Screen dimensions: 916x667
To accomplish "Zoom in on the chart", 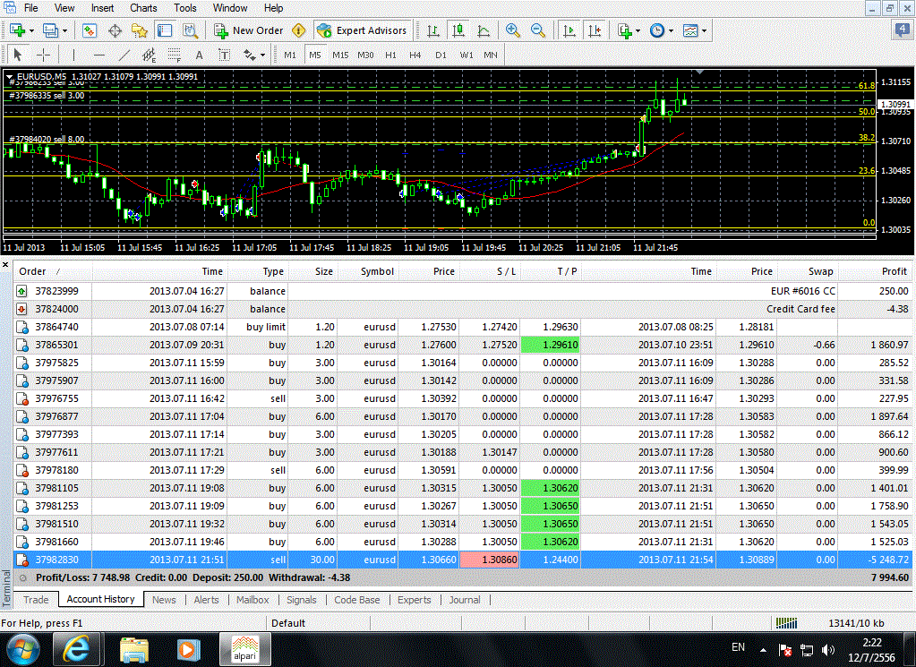I will [x=512, y=30].
